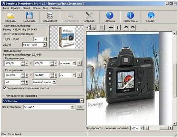Click the PhotoZoom Pro 4 status bar text
The width and height of the screenshot is (178, 137).
click(11, 134)
